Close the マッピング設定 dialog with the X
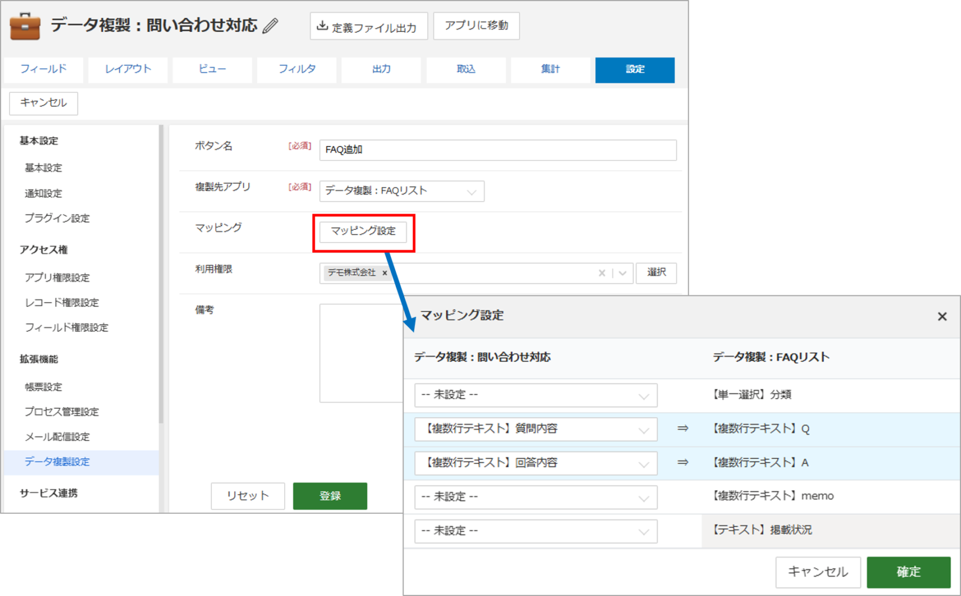Image resolution: width=961 pixels, height=596 pixels. [x=942, y=316]
